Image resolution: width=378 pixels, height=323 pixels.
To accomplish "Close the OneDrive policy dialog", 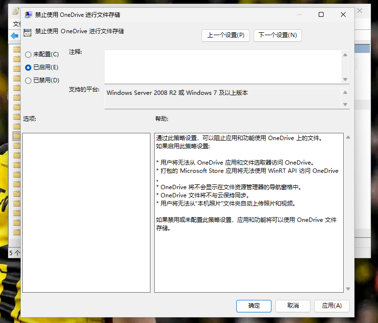I will click(x=343, y=14).
